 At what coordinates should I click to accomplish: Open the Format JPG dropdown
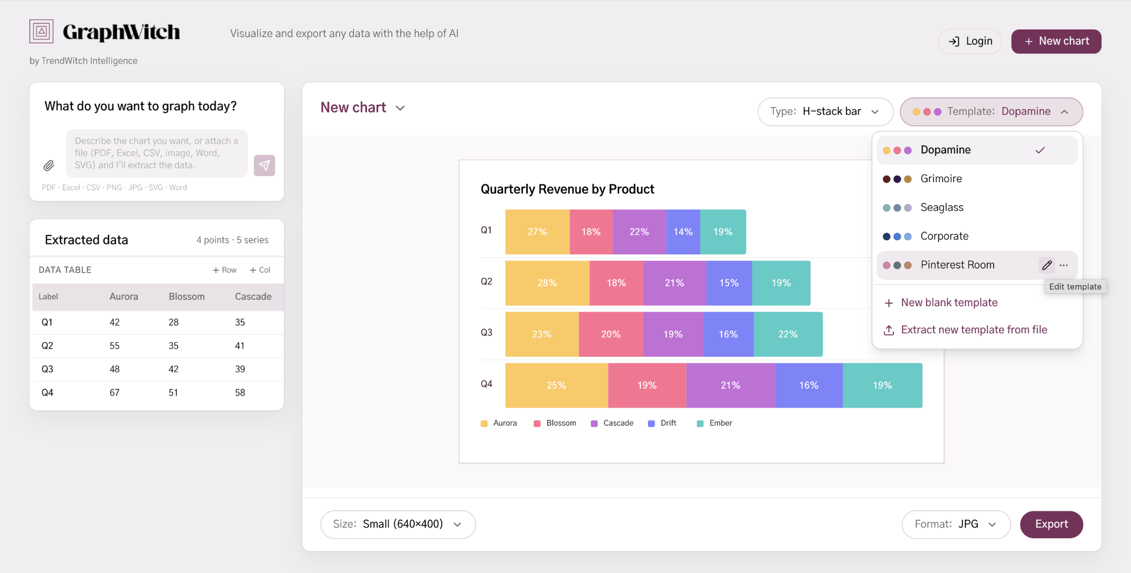956,524
